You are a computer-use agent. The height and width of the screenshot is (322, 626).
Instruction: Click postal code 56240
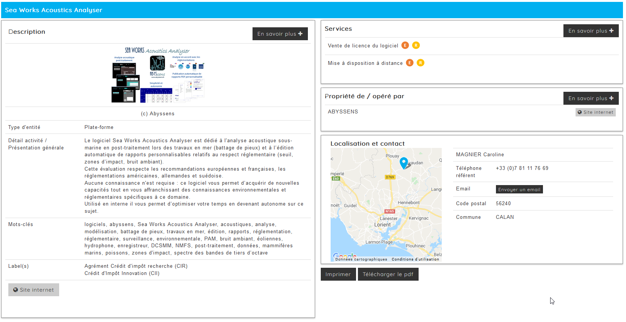[503, 203]
